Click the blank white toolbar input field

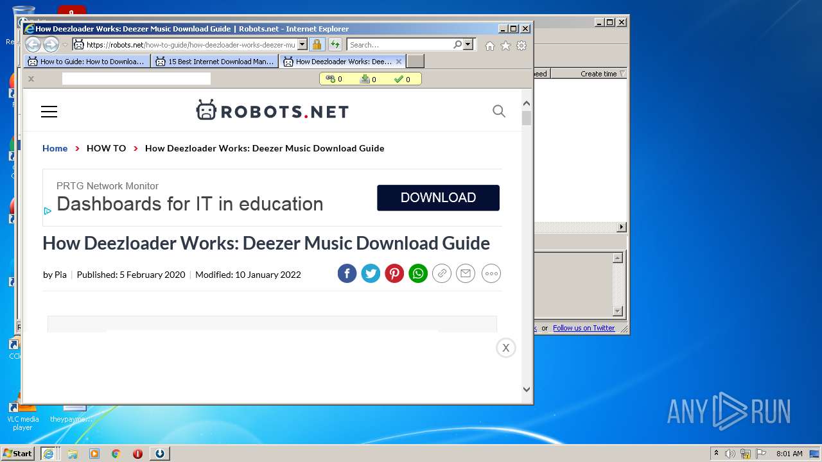pos(136,78)
